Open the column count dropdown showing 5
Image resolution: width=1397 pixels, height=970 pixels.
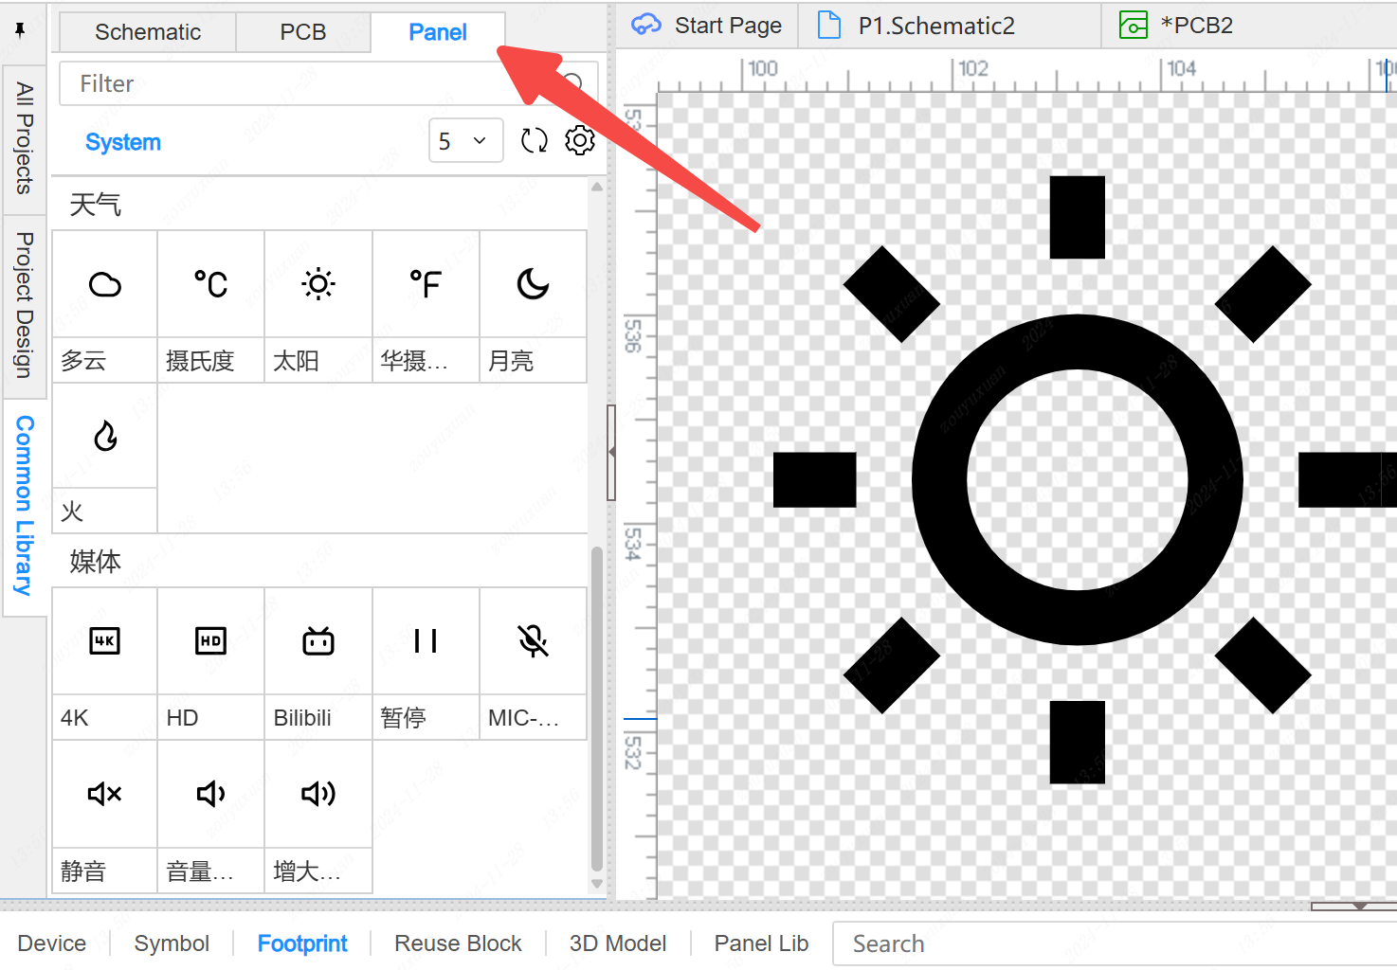(x=464, y=141)
